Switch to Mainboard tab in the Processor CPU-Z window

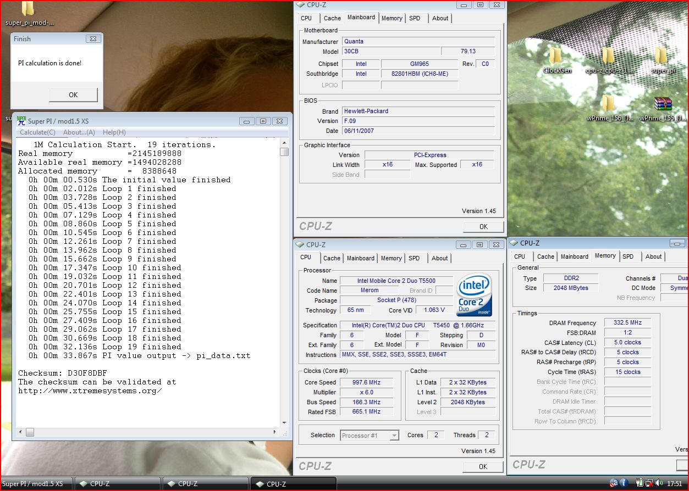(361, 258)
